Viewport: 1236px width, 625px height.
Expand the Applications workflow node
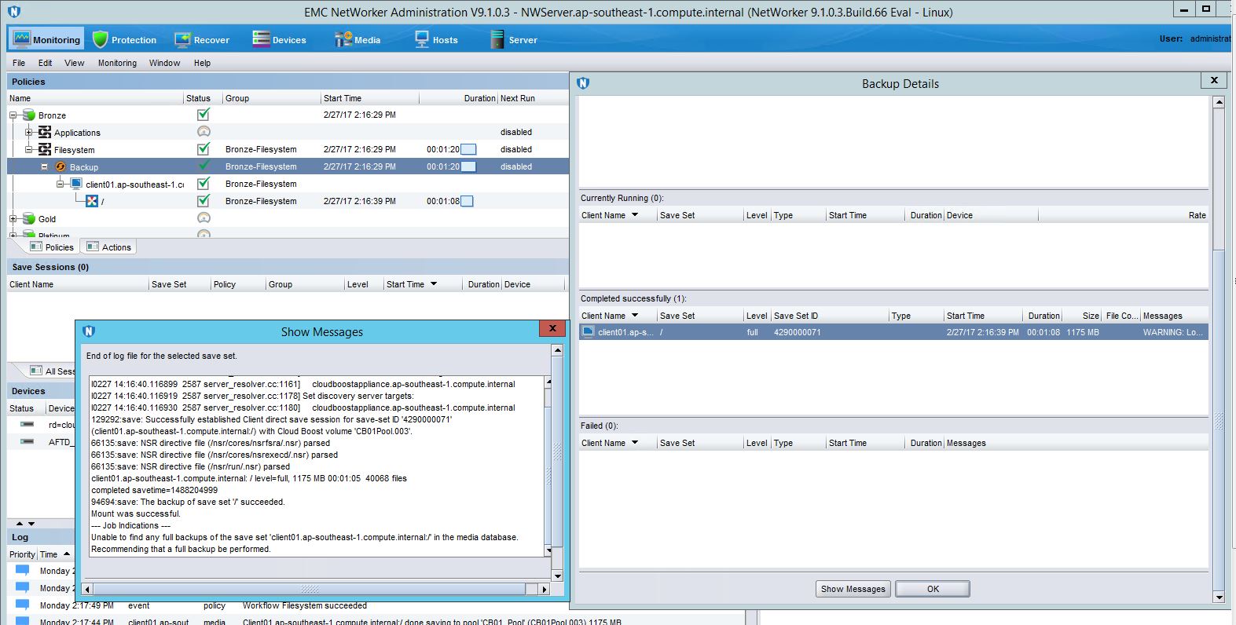click(x=29, y=133)
